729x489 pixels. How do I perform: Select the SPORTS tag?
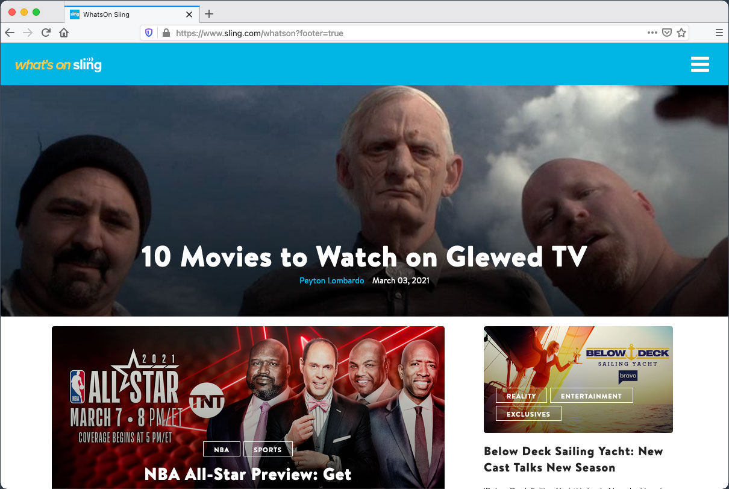click(x=268, y=449)
